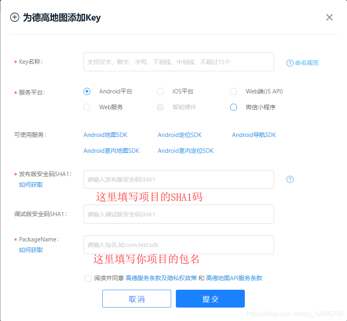Viewport: 347px width, 321px height.
Task: Select the Web服务 radio button
Action: pos(87,107)
